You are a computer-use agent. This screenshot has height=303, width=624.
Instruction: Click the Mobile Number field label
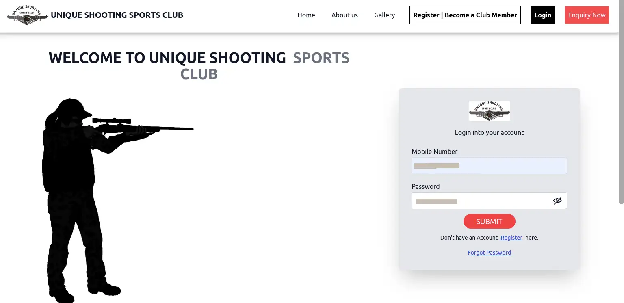pyautogui.click(x=434, y=151)
